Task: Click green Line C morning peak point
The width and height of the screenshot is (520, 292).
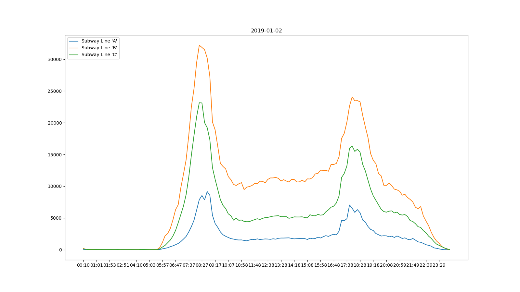Action: pyautogui.click(x=200, y=103)
